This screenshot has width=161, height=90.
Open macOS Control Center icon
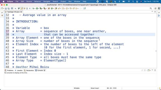pyautogui.click(x=137, y=1)
